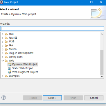Select the Static Web Project icon
Viewport: 106px width, 106px height.
pyautogui.click(x=10, y=68)
